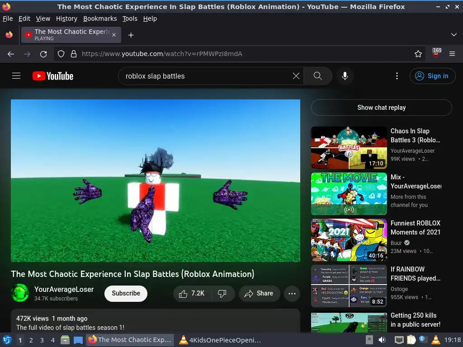Select the playing YouTube browser tab
This screenshot has height=347, width=463.
71,35
